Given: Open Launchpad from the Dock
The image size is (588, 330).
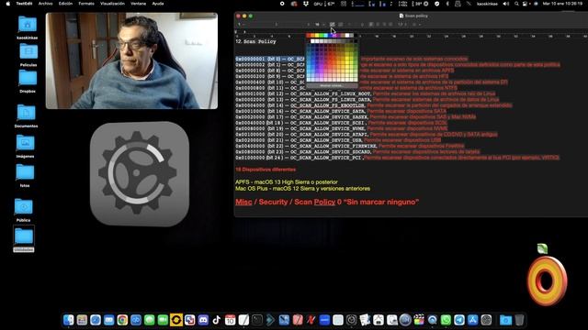Looking at the screenshot, I should 82,320.
